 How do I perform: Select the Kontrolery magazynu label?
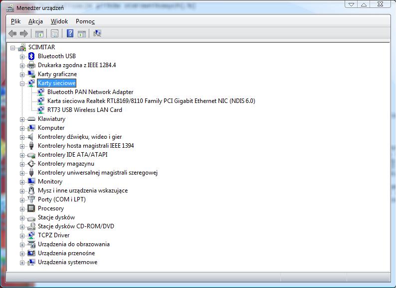pyautogui.click(x=66, y=164)
